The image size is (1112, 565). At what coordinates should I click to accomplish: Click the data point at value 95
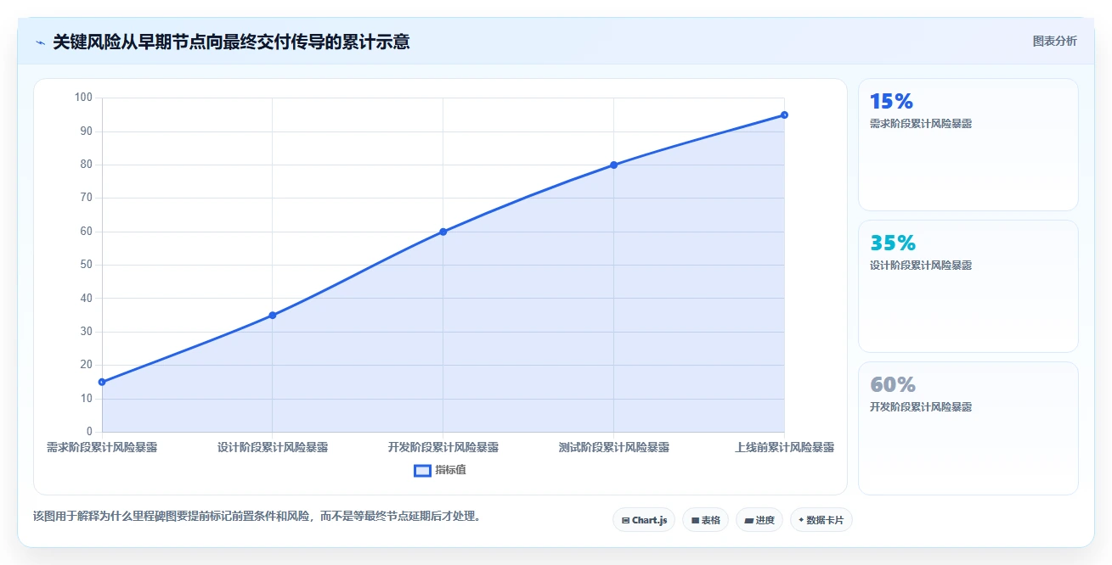tap(784, 115)
